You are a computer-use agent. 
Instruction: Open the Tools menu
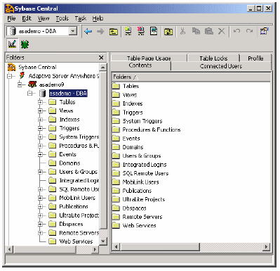[x=62, y=18]
